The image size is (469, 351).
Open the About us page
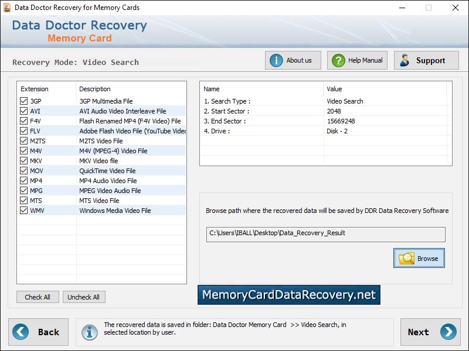click(293, 60)
